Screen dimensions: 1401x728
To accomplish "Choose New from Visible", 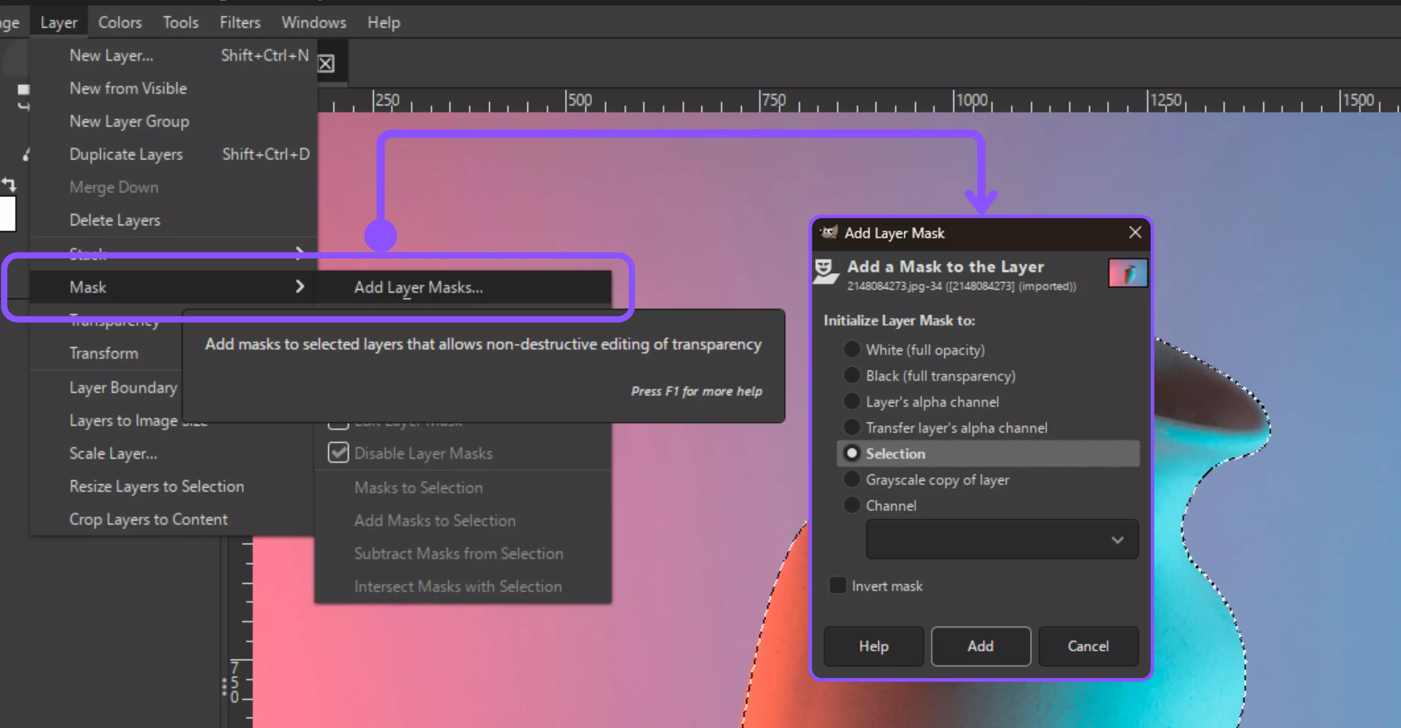I will point(173,88).
